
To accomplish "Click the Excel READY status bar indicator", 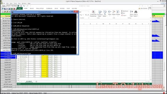I will (x=19, y=84).
